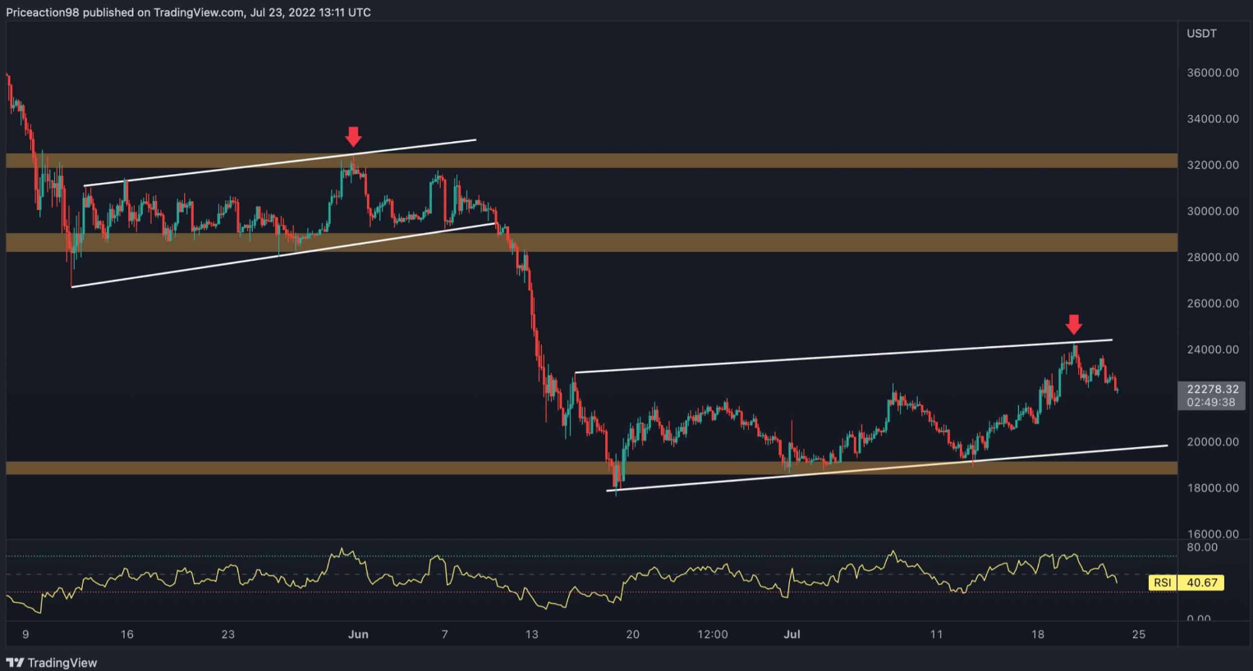Viewport: 1253px width, 671px height.
Task: Click the RSI label badge
Action: (1162, 582)
